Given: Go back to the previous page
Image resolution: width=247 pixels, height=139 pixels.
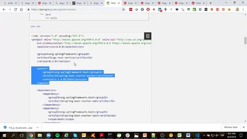Looking at the screenshot, I should pos(4,9).
